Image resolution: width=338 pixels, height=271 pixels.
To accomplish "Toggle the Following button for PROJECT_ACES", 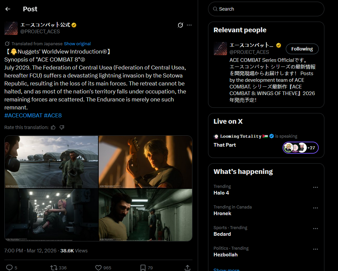I will coord(302,49).
